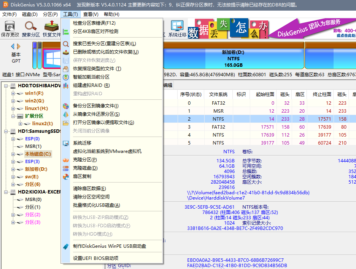Click orange icon beside 克隆分区

[66, 160]
